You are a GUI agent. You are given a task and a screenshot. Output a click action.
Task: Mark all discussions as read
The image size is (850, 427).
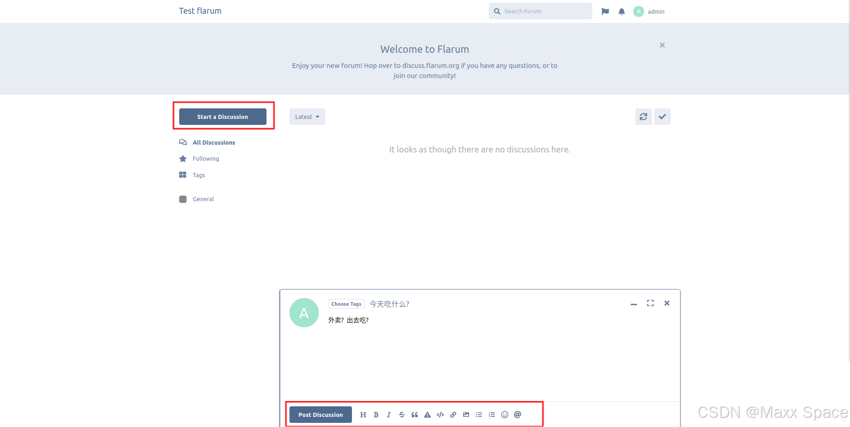[662, 117]
